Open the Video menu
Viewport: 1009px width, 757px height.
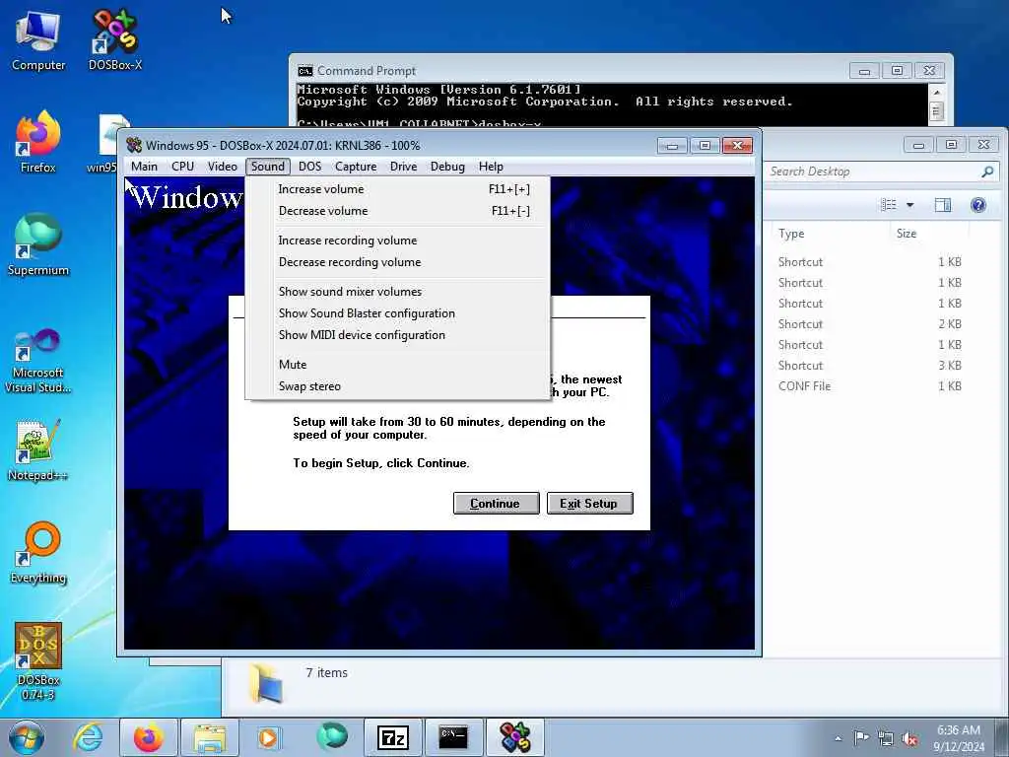(222, 166)
